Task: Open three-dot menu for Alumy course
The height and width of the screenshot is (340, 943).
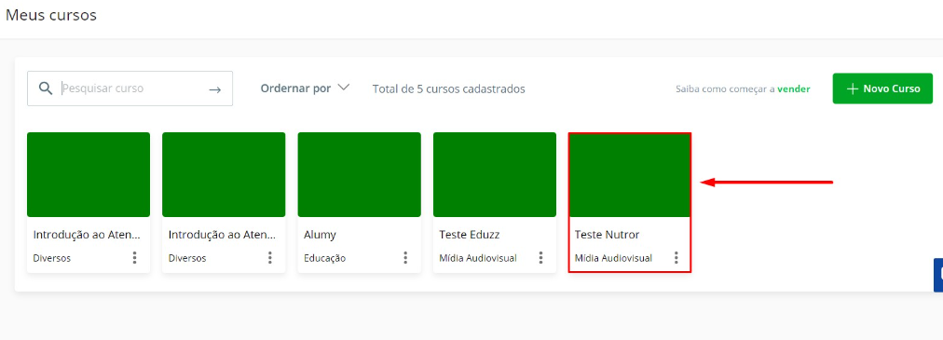Action: click(x=405, y=258)
